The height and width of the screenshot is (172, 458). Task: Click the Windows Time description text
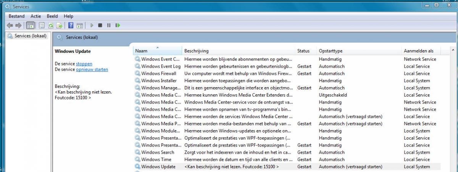click(239, 159)
